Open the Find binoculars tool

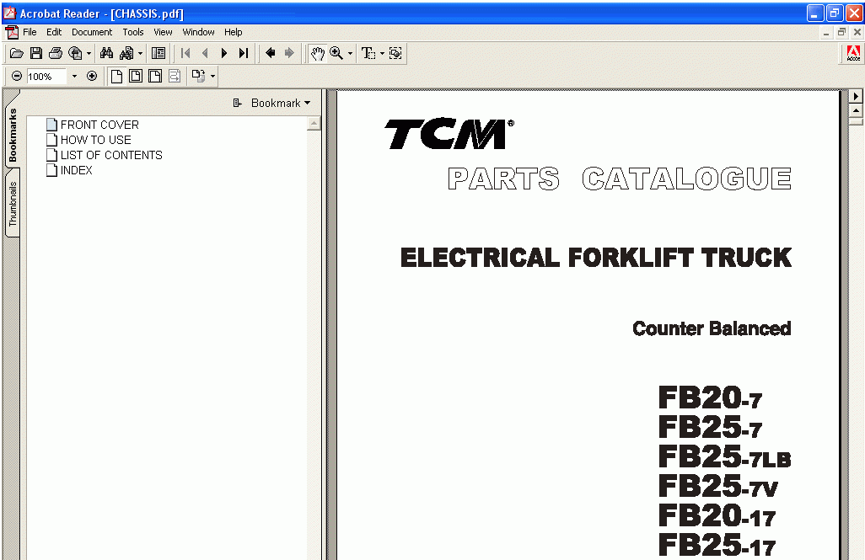point(106,53)
